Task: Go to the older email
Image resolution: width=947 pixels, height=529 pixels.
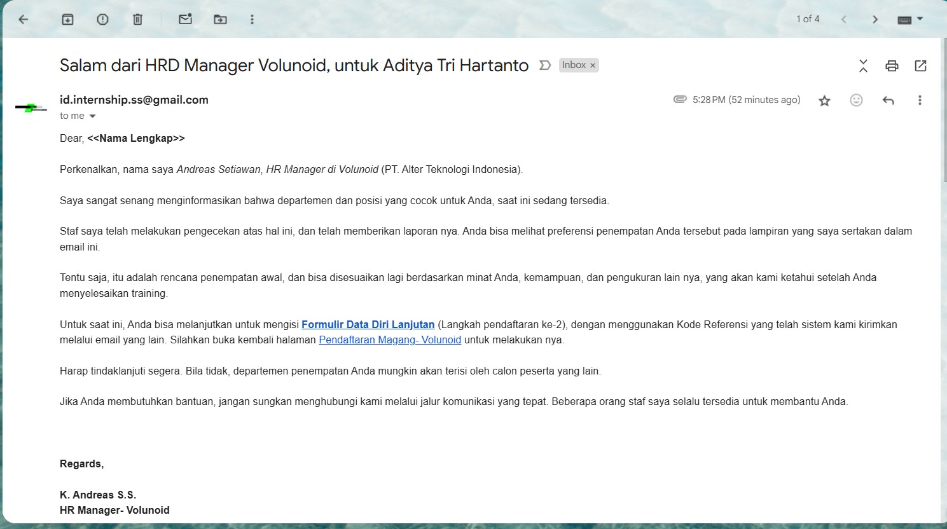Action: pos(875,20)
